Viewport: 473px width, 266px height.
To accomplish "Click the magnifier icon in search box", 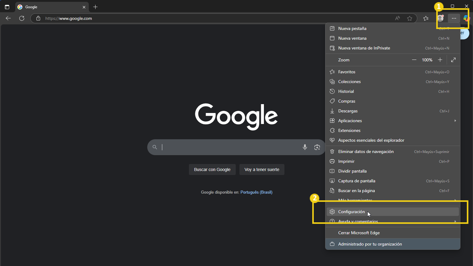I will click(x=155, y=147).
